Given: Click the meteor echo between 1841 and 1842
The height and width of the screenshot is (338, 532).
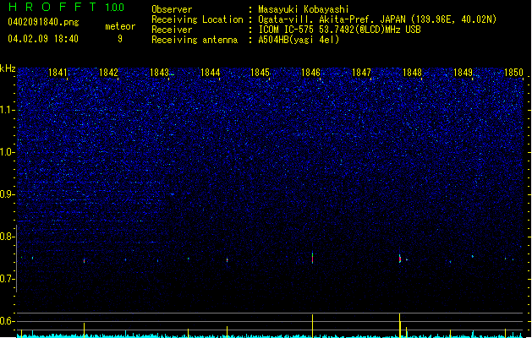Looking at the screenshot, I should [84, 261].
